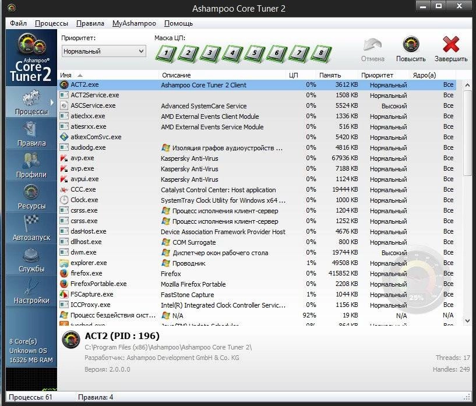Toggle CPU core 7 mask chip

(299, 54)
